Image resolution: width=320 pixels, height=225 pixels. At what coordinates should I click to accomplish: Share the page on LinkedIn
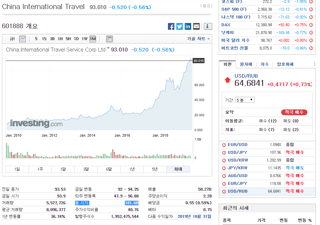[188, 26]
